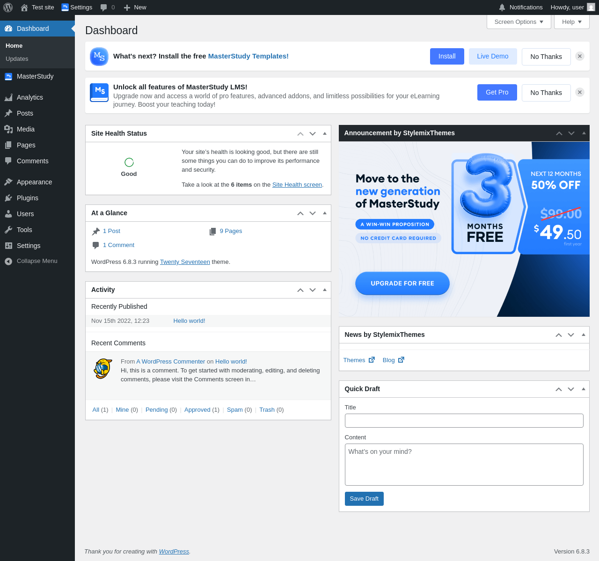
Task: Move the Activity panel up
Action: 300,290
